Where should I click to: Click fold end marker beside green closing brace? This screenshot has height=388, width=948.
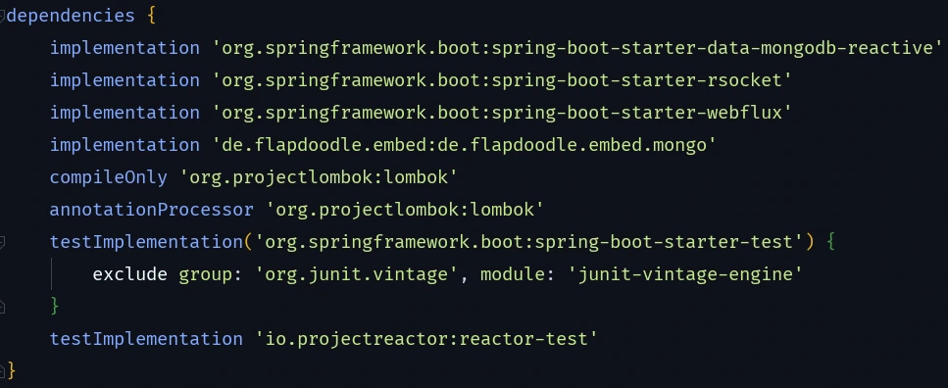2,307
